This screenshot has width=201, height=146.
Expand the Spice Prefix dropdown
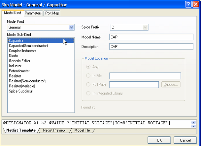click(145, 27)
